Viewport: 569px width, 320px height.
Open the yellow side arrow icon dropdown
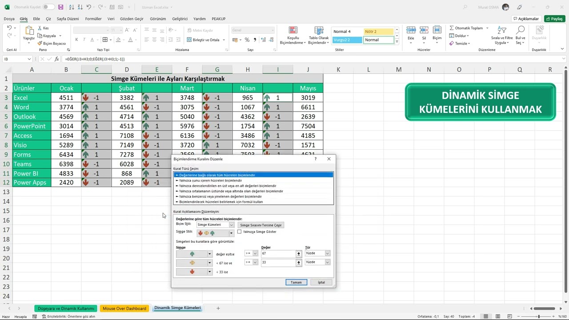pos(209,263)
